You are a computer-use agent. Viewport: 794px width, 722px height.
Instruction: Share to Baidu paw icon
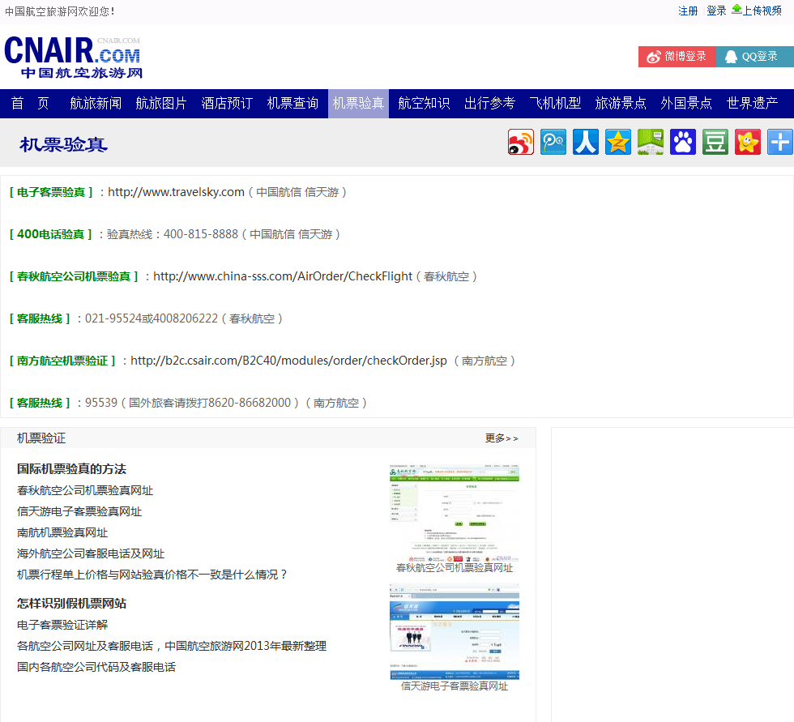pos(682,142)
